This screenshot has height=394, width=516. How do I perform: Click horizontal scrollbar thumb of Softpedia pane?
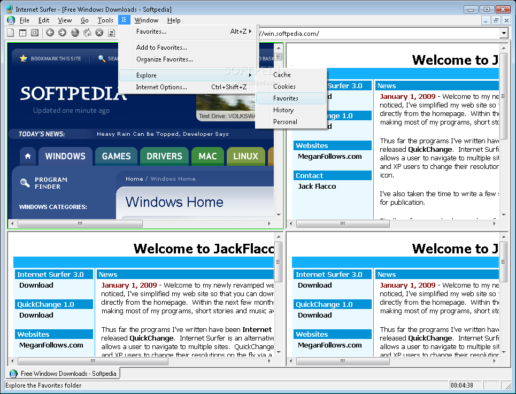click(x=80, y=223)
